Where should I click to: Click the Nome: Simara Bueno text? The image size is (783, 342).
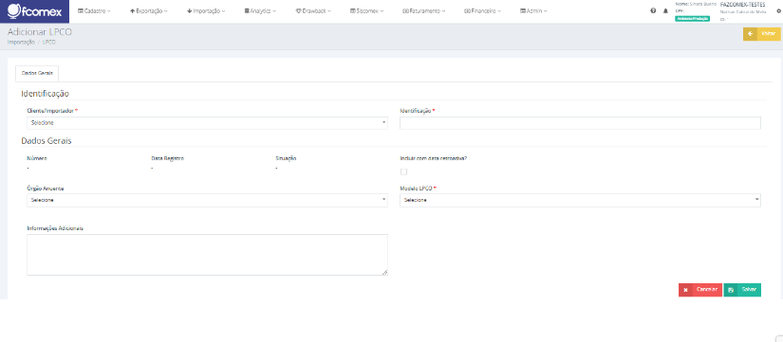696,4
